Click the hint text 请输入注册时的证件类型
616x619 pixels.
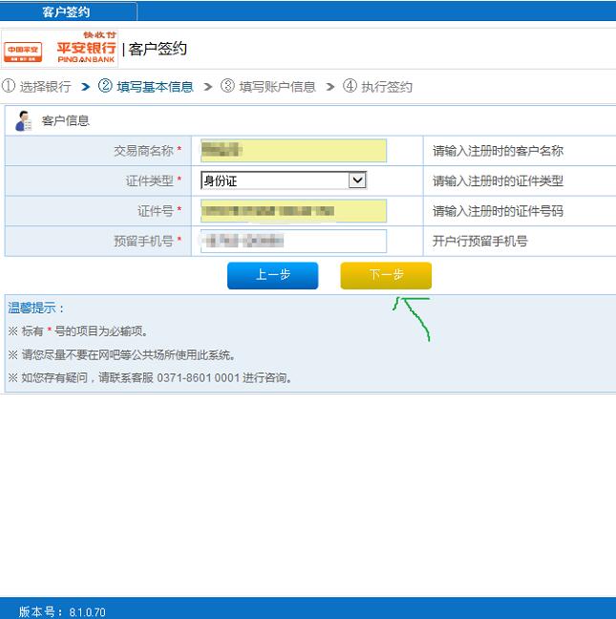click(498, 181)
